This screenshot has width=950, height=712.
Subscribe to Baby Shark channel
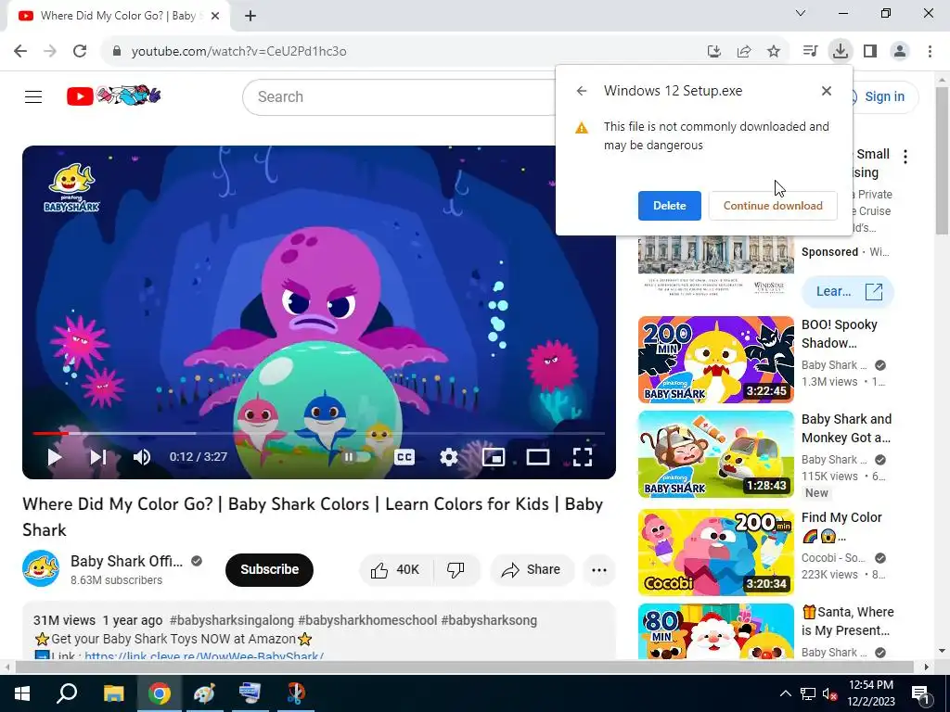coord(270,570)
